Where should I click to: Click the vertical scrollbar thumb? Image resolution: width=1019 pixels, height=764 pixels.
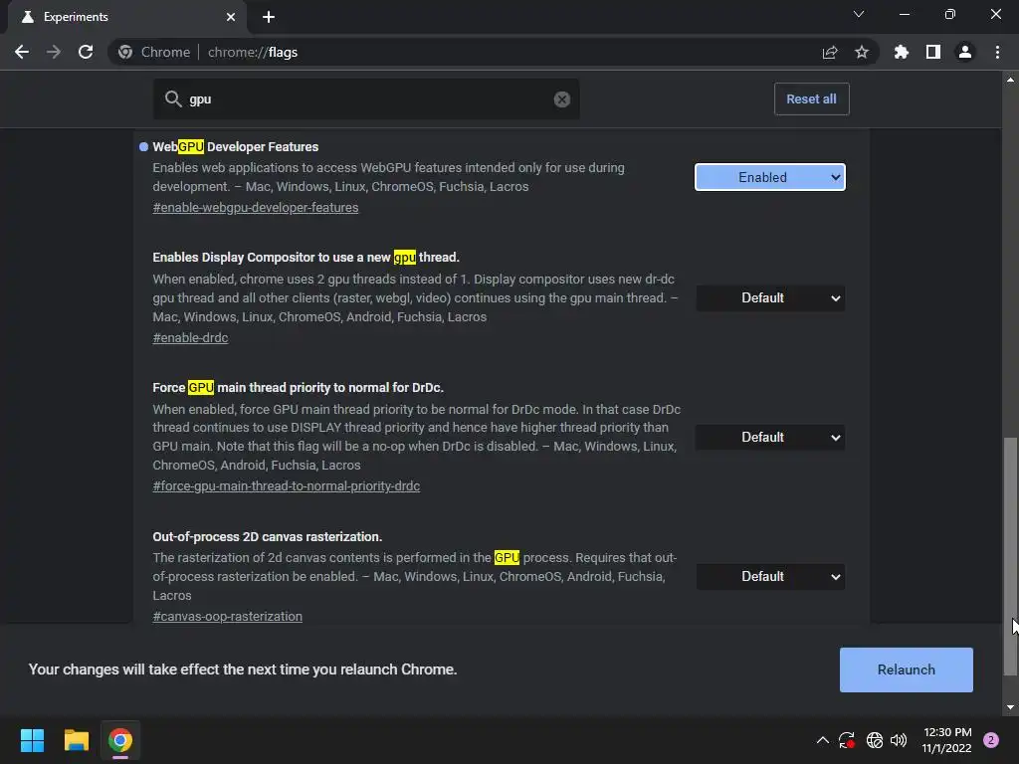pos(1010,557)
